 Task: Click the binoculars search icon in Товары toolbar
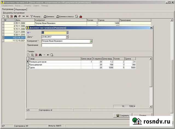(x=40, y=55)
